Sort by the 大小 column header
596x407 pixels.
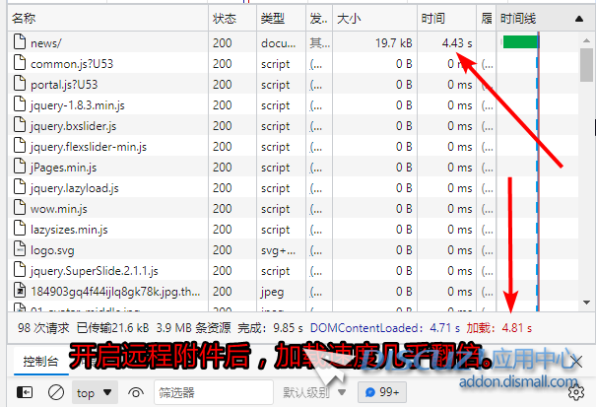372,19
